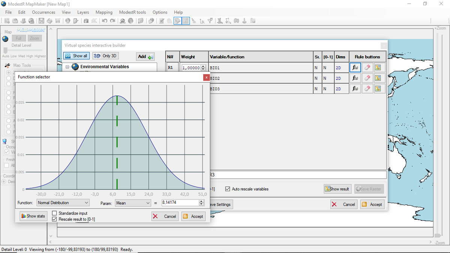The height and width of the screenshot is (253, 450).
Task: Click map preview icon in BIO3 row
Action: point(378,89)
